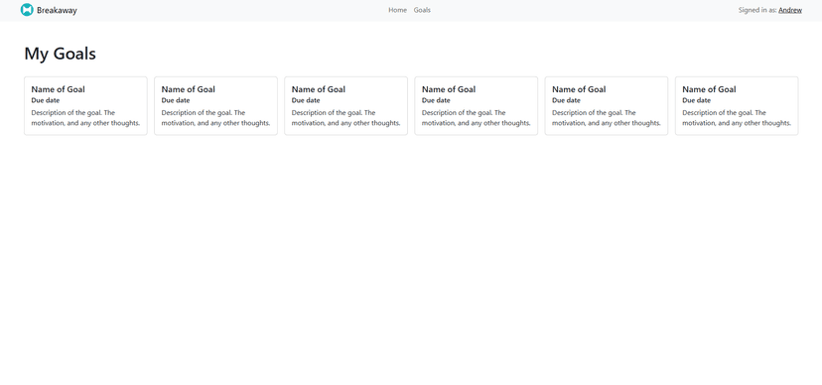Click the My Goals page heading
Screen dimensions: 822x385
[60, 54]
